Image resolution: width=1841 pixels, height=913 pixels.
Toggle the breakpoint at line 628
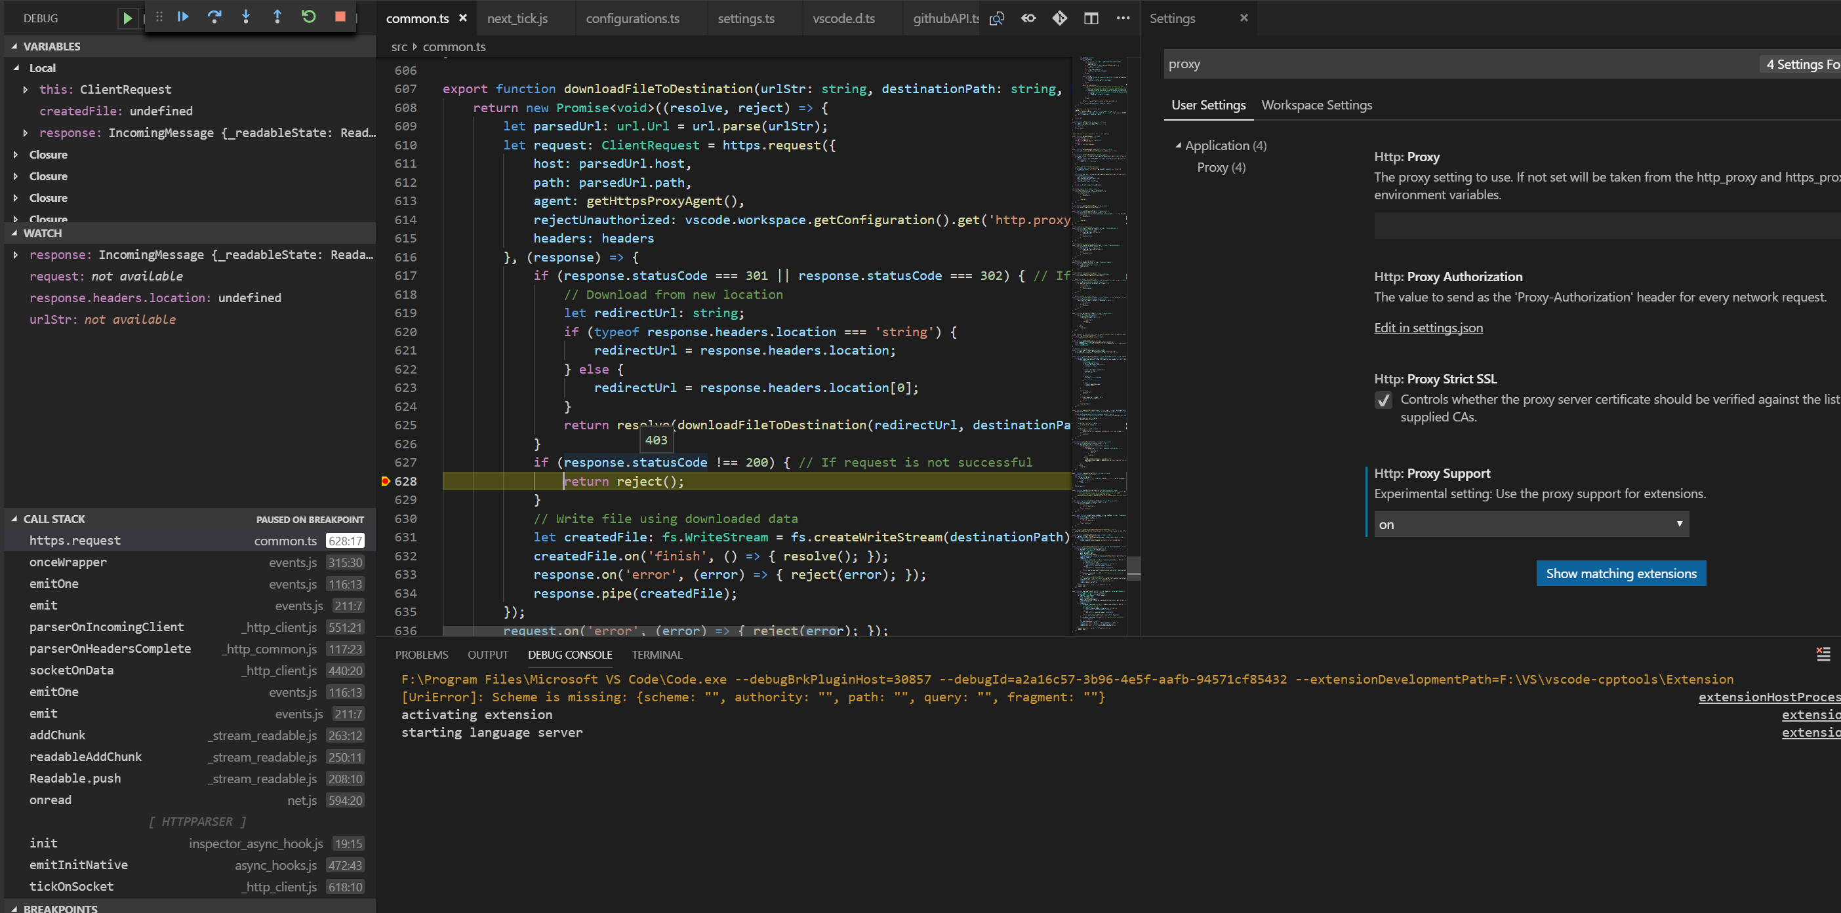tap(386, 482)
